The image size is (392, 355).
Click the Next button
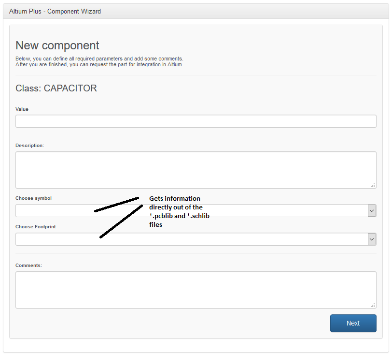(353, 323)
